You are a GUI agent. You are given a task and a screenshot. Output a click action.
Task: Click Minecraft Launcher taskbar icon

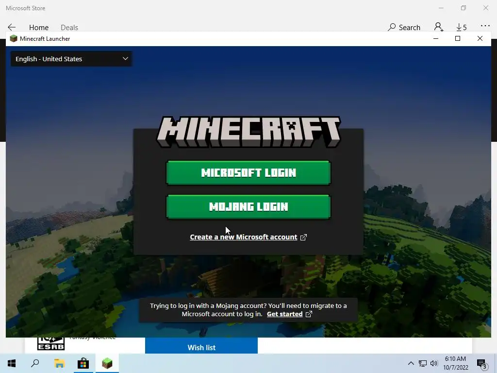(x=107, y=363)
